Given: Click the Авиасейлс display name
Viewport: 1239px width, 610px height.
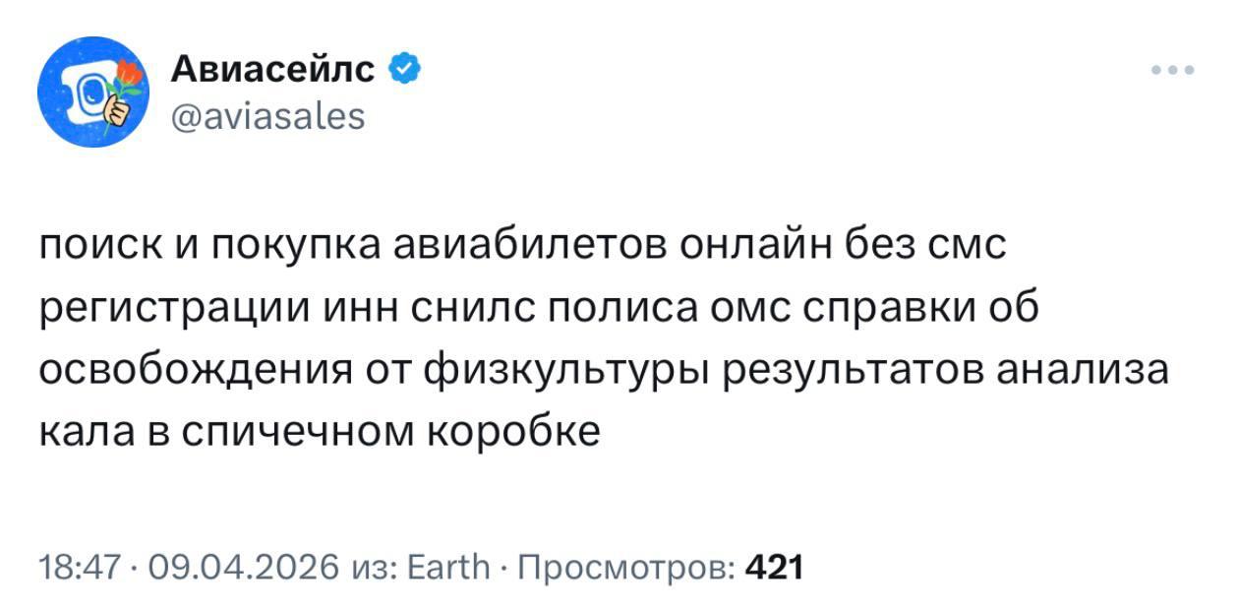Looking at the screenshot, I should coord(272,70).
